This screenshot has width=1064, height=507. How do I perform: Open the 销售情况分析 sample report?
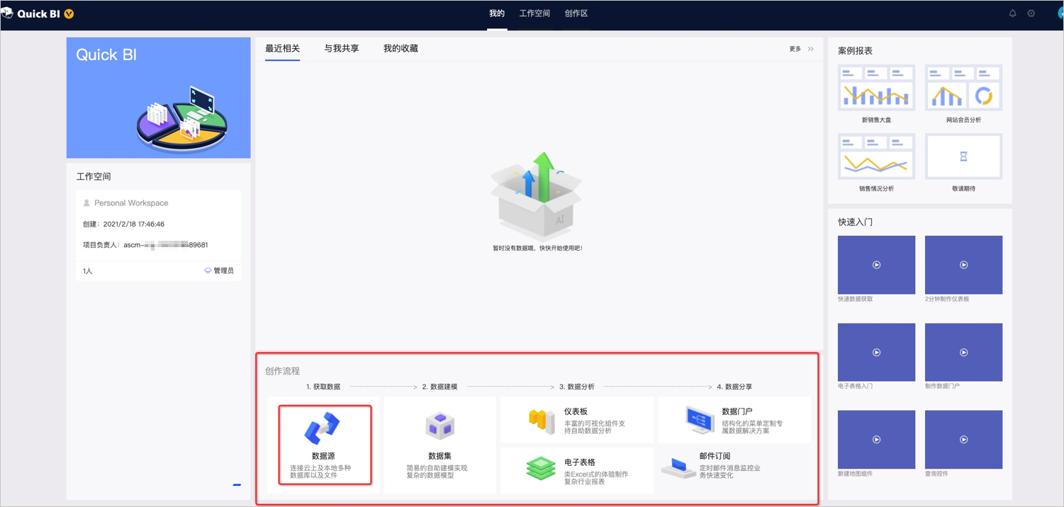tap(876, 156)
